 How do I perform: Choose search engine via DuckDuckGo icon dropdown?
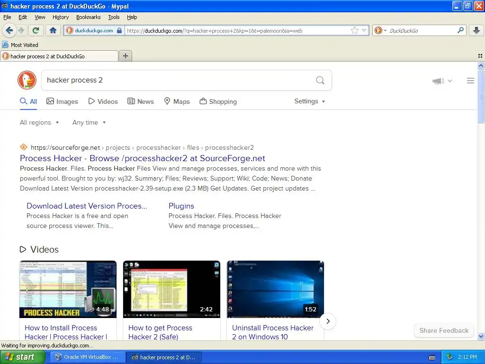(380, 30)
